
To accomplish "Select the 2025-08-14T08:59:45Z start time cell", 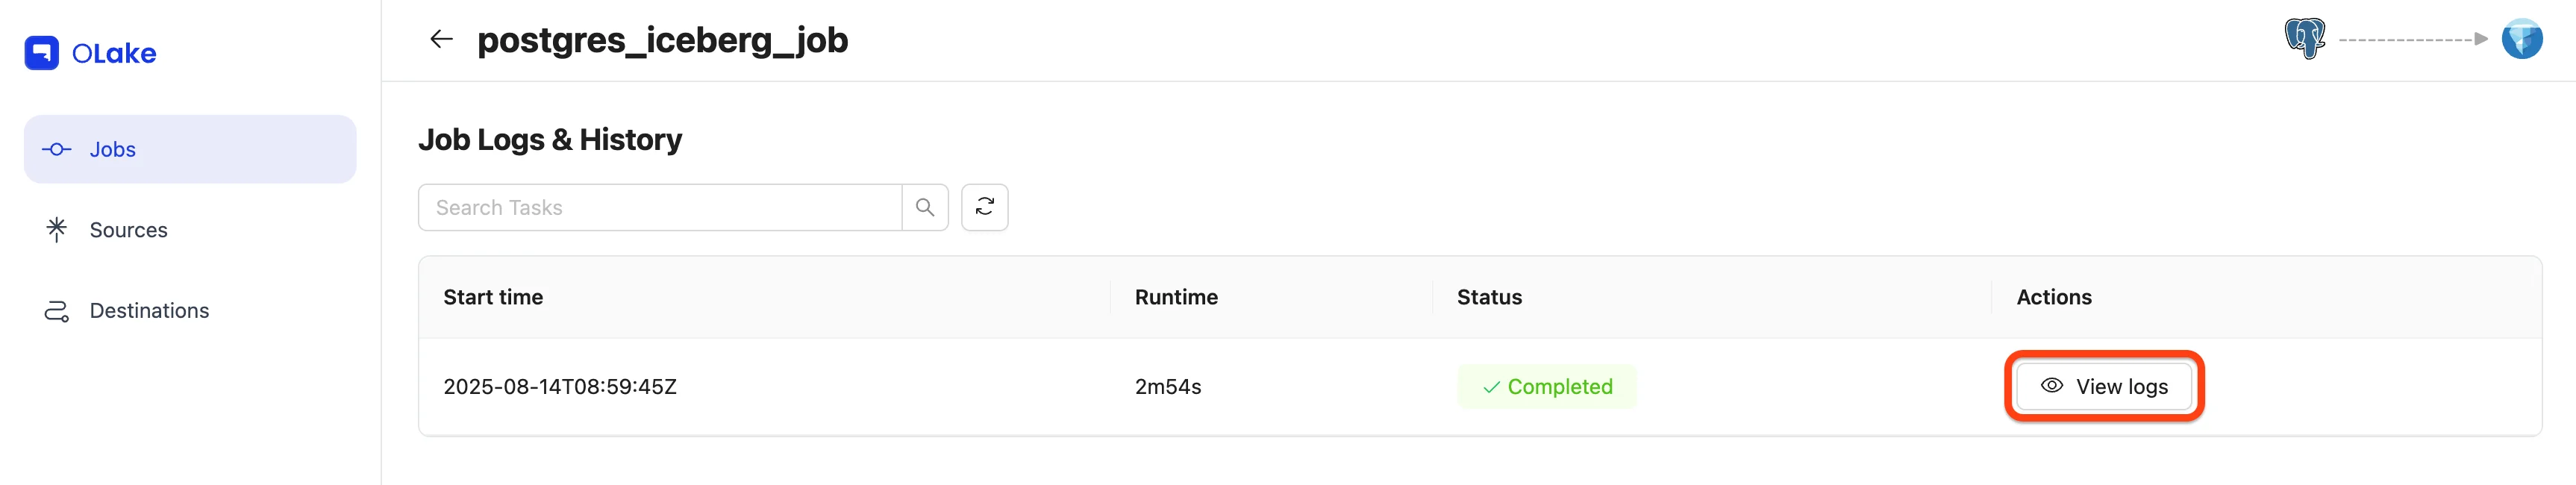I will pyautogui.click(x=560, y=387).
